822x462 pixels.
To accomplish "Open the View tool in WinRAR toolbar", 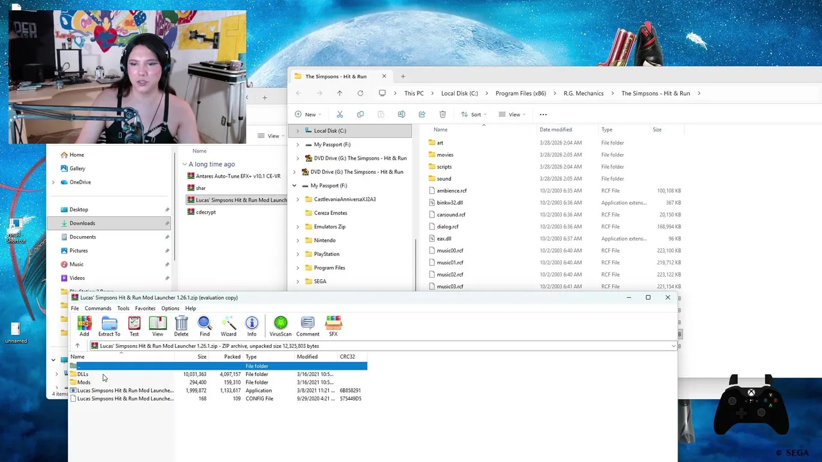I will point(157,326).
